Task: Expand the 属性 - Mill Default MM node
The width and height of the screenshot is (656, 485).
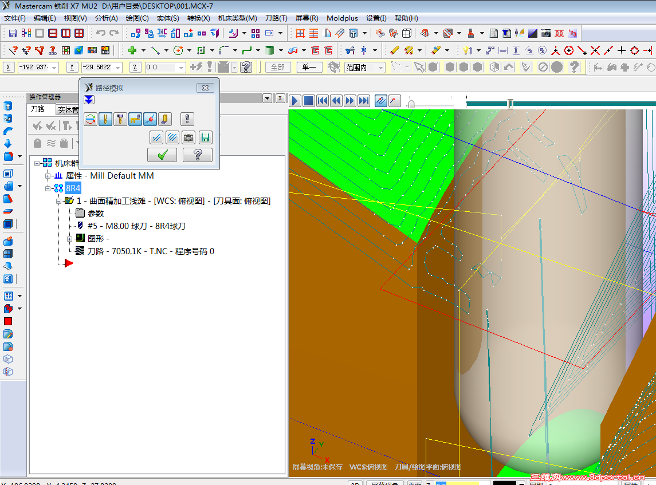Action: tap(48, 176)
